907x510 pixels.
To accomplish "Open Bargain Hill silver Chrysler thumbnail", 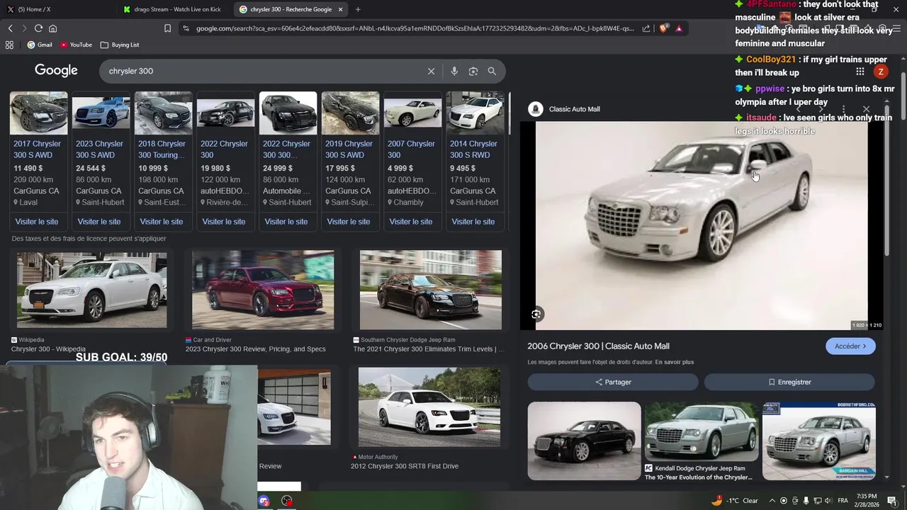I will [x=819, y=441].
